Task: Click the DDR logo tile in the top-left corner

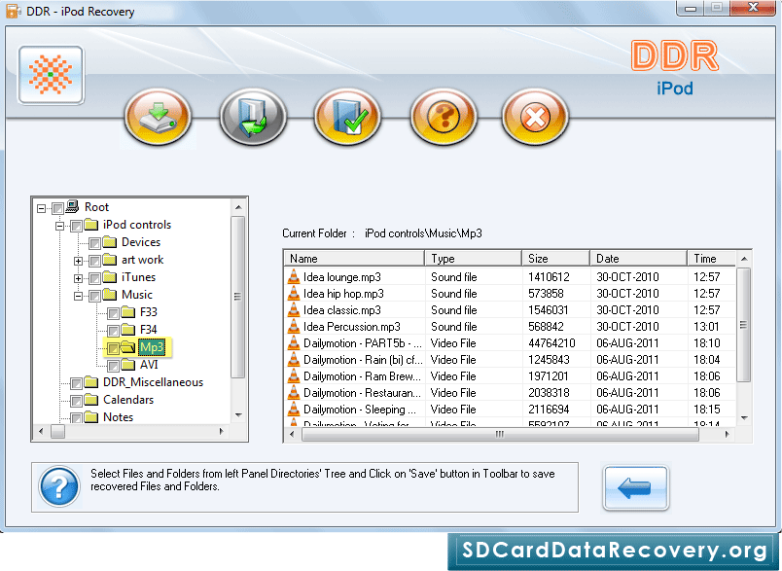Action: (x=51, y=75)
